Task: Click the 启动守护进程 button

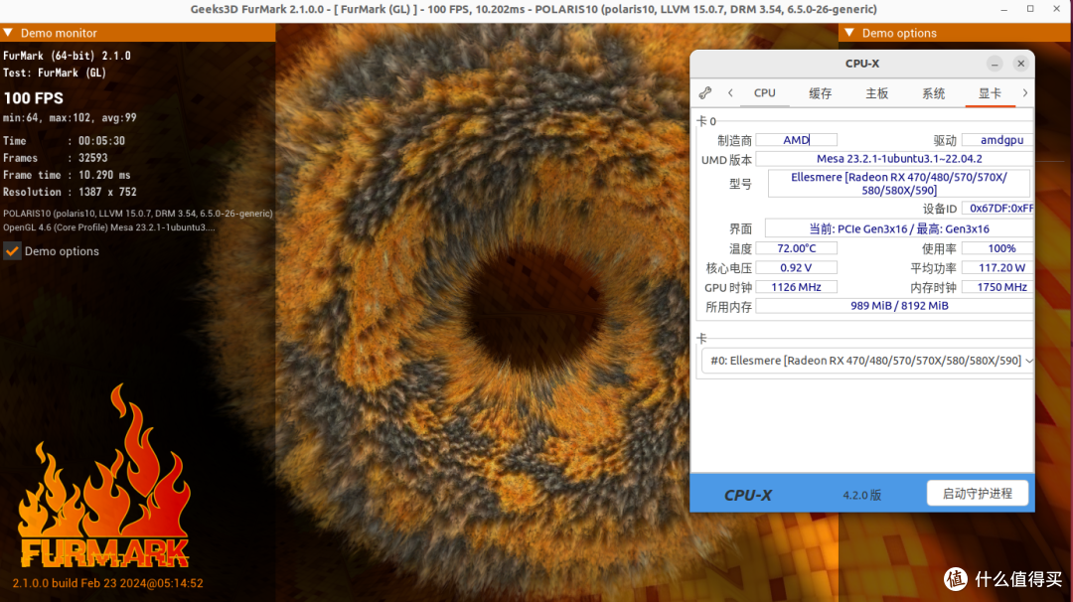Action: click(x=978, y=494)
